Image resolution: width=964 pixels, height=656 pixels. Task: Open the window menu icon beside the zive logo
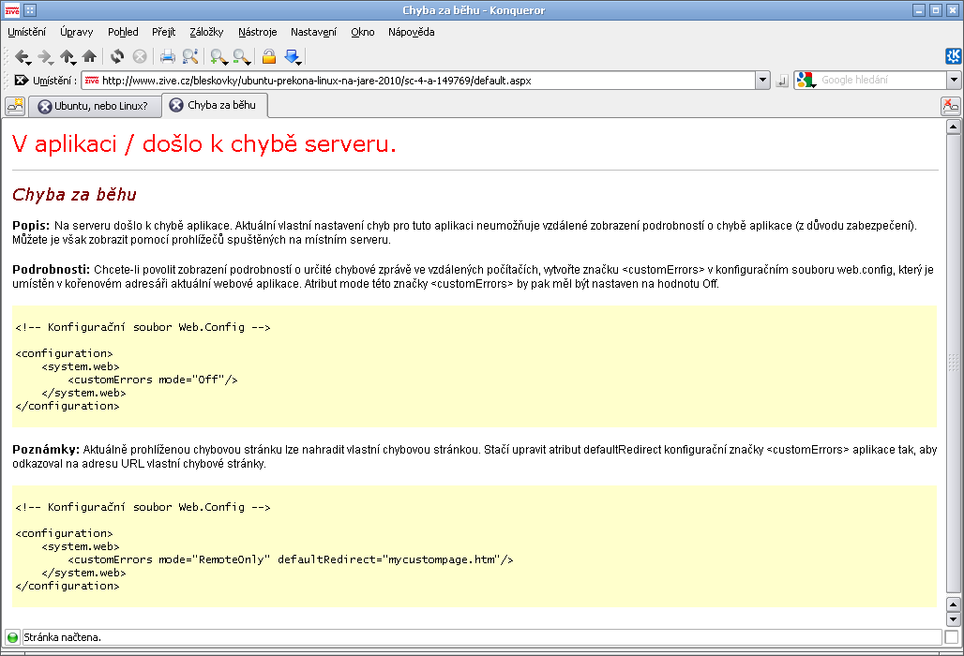click(x=30, y=9)
